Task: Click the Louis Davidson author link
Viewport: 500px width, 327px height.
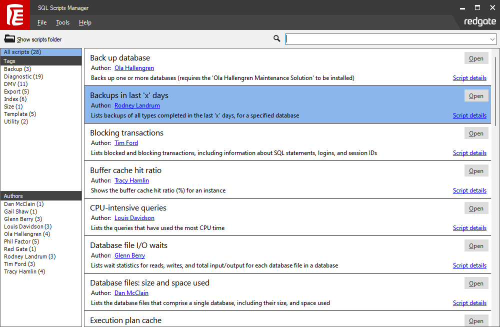Action: [x=134, y=218]
